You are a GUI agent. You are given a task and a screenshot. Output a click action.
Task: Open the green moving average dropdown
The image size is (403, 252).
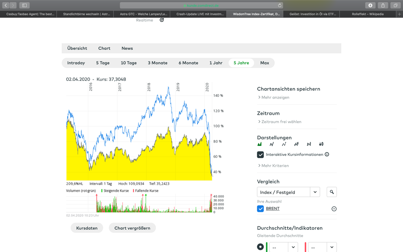[293, 247]
